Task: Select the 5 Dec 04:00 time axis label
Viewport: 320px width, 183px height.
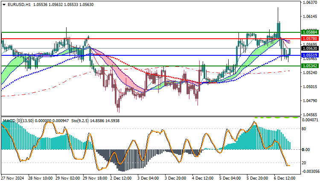Action: click(x=230, y=178)
